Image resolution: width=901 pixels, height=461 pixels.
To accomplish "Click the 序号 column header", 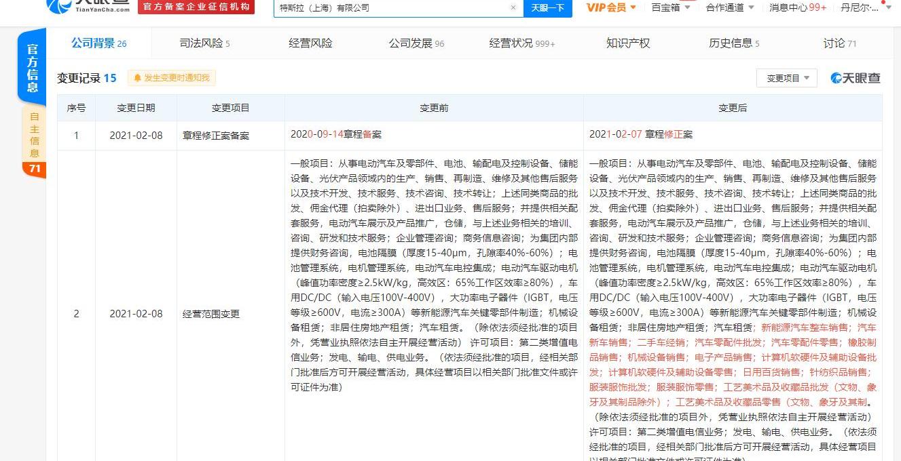I will pos(76,108).
